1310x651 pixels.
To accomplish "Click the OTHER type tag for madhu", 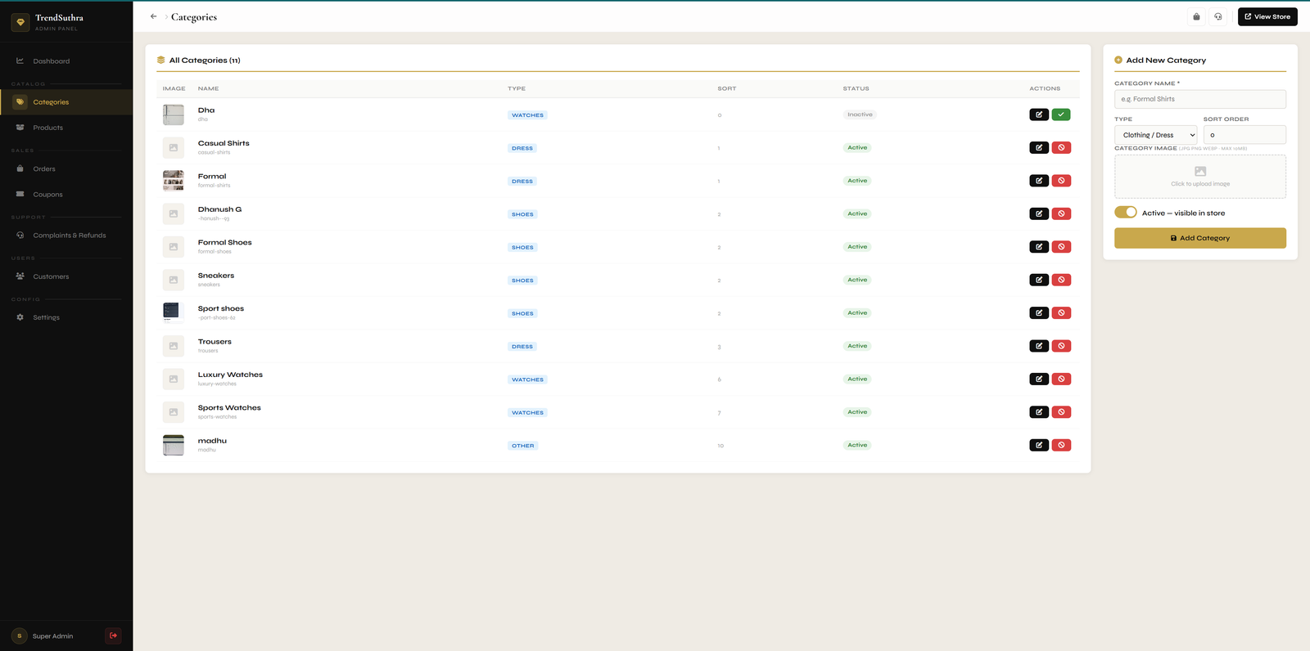I will 523,446.
